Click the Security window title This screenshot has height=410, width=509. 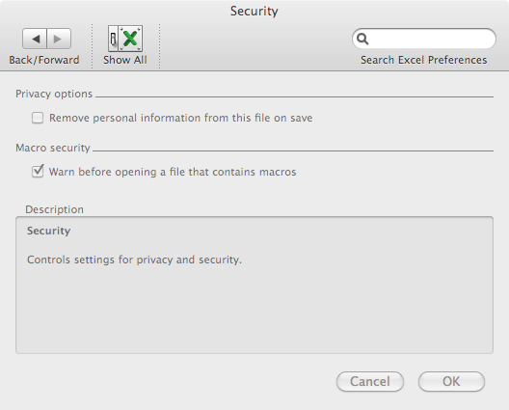[254, 11]
